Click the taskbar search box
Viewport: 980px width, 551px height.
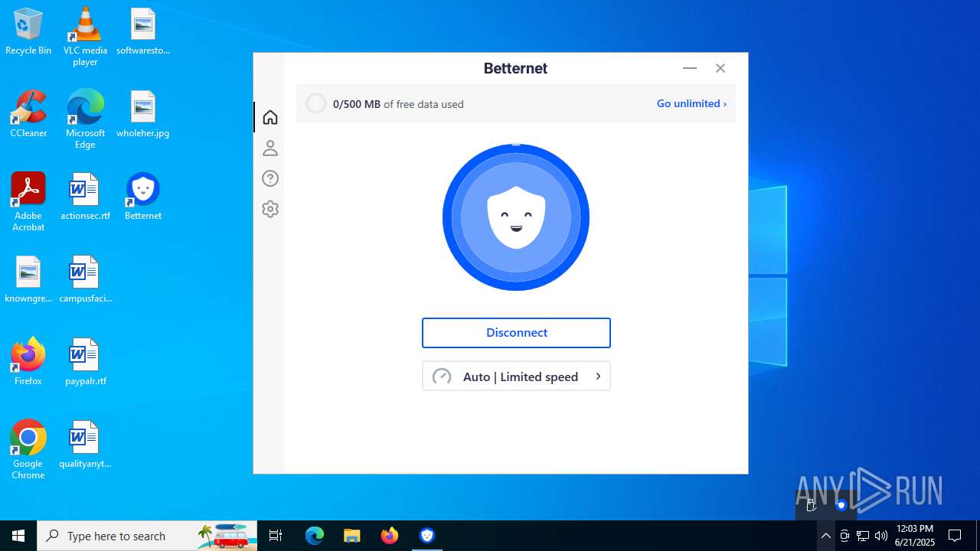(147, 536)
